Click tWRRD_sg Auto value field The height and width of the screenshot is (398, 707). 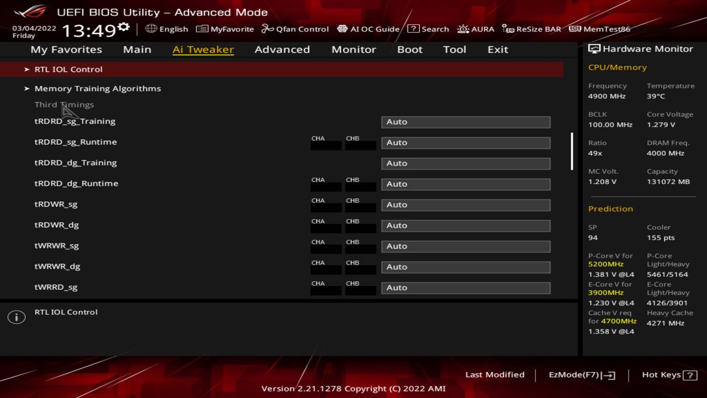point(466,287)
